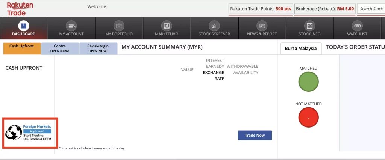
Task: Click Start Trading U.S. Stocks & ETFs text
Action: pyautogui.click(x=37, y=137)
